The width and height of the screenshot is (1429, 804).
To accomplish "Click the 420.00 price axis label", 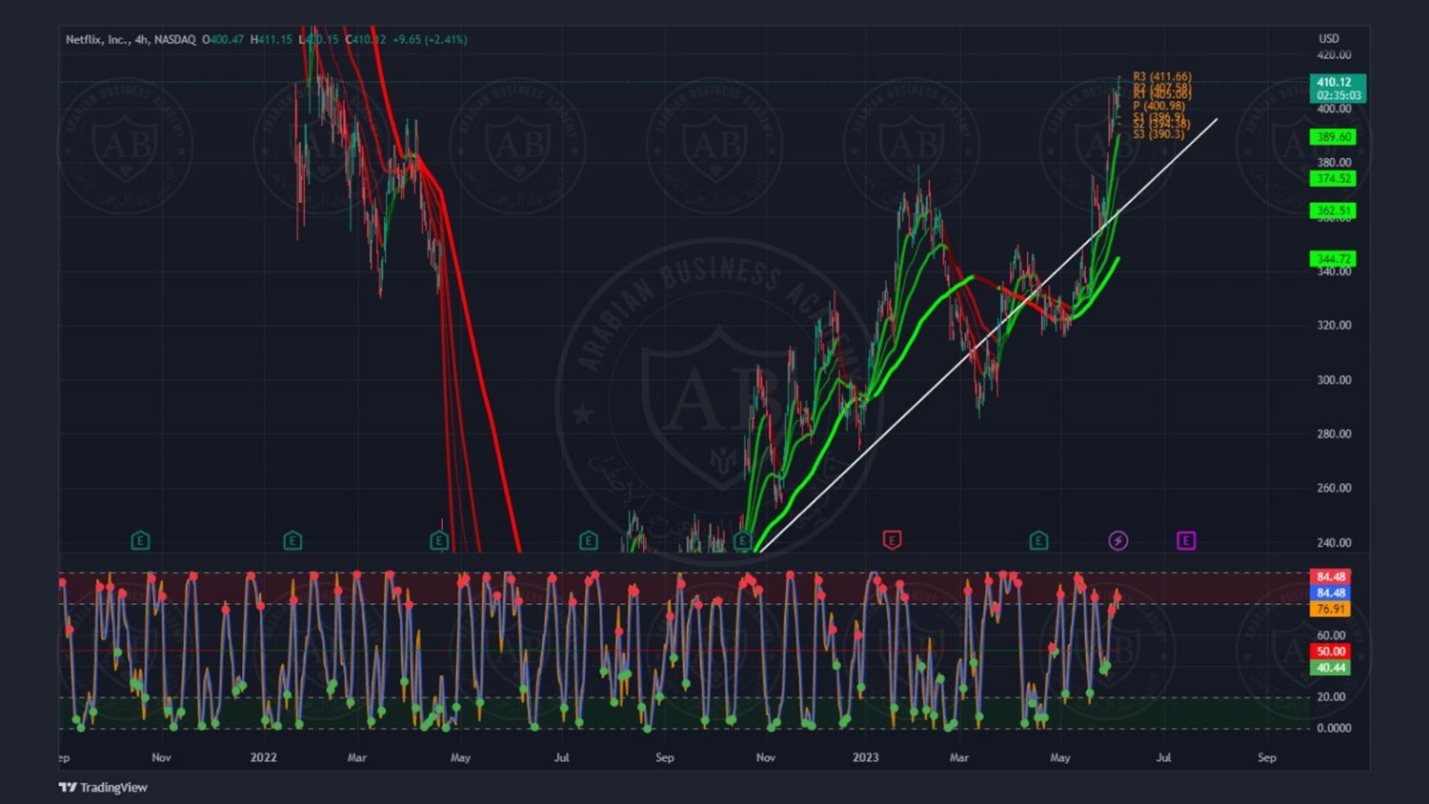I will click(x=1334, y=55).
